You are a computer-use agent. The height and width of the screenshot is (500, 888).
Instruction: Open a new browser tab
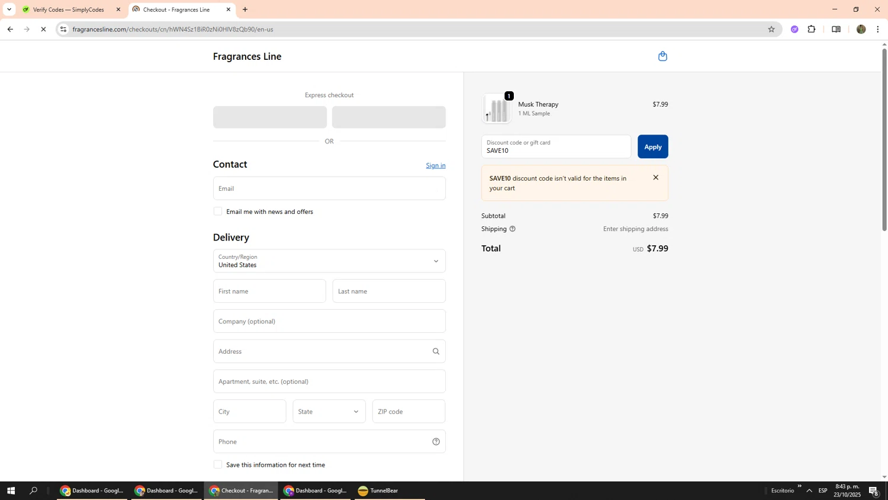[x=245, y=9]
